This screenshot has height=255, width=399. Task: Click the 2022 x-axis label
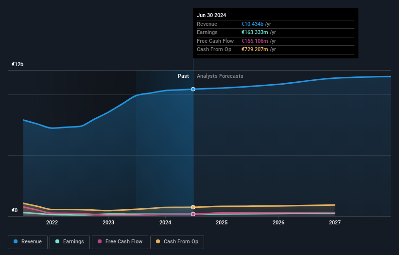pos(52,222)
